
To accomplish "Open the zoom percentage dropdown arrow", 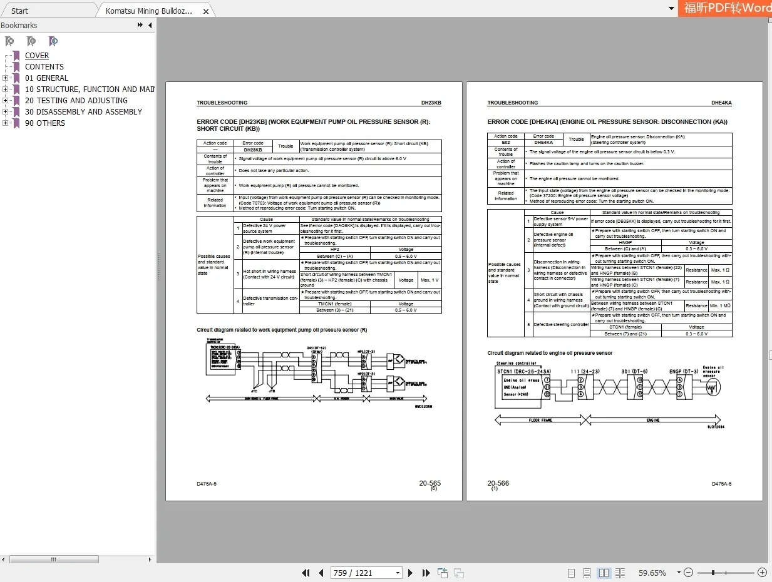I will (679, 573).
